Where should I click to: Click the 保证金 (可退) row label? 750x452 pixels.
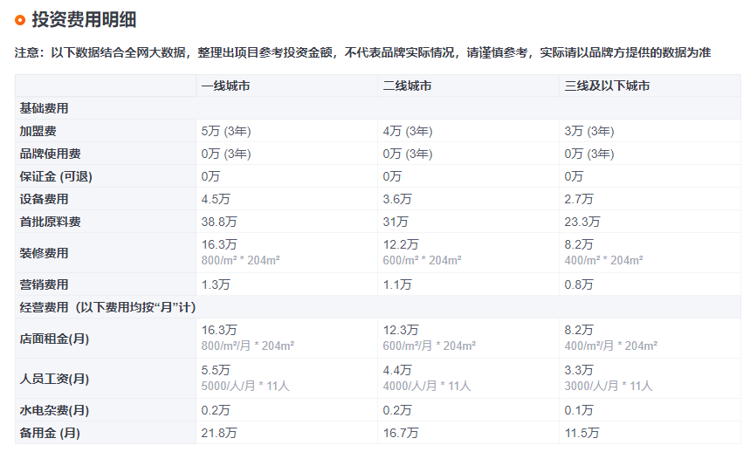click(x=55, y=176)
